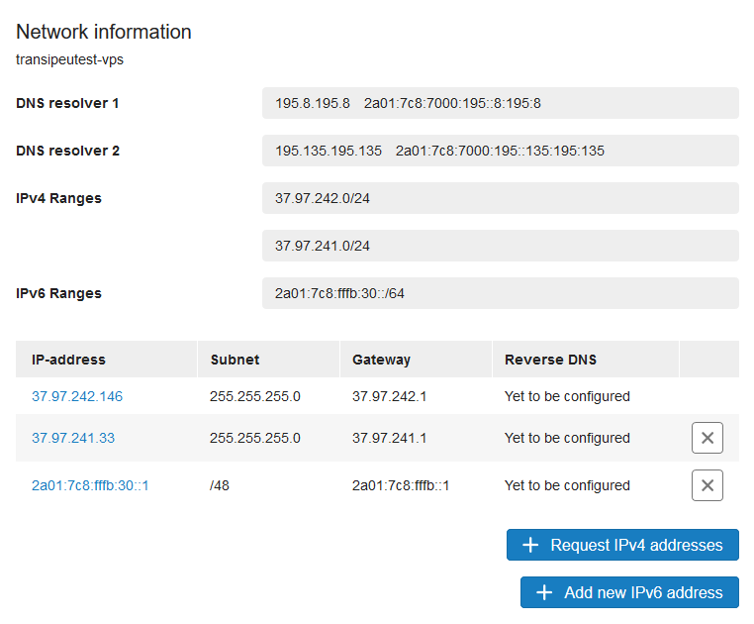Open the 37.97.241.33 IP link
This screenshot has height=624, width=754.
[x=73, y=438]
